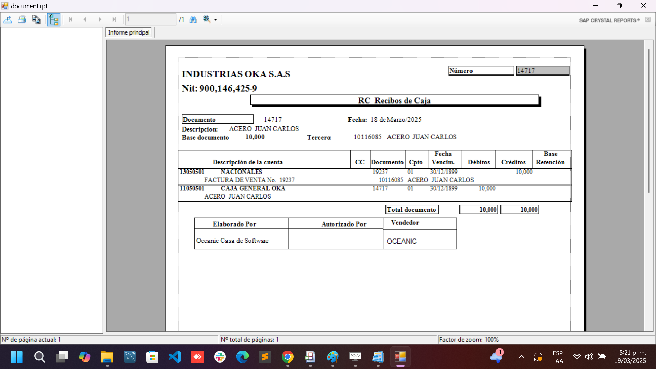Toggle the group tree panel button
This screenshot has height=369, width=656.
(x=54, y=19)
